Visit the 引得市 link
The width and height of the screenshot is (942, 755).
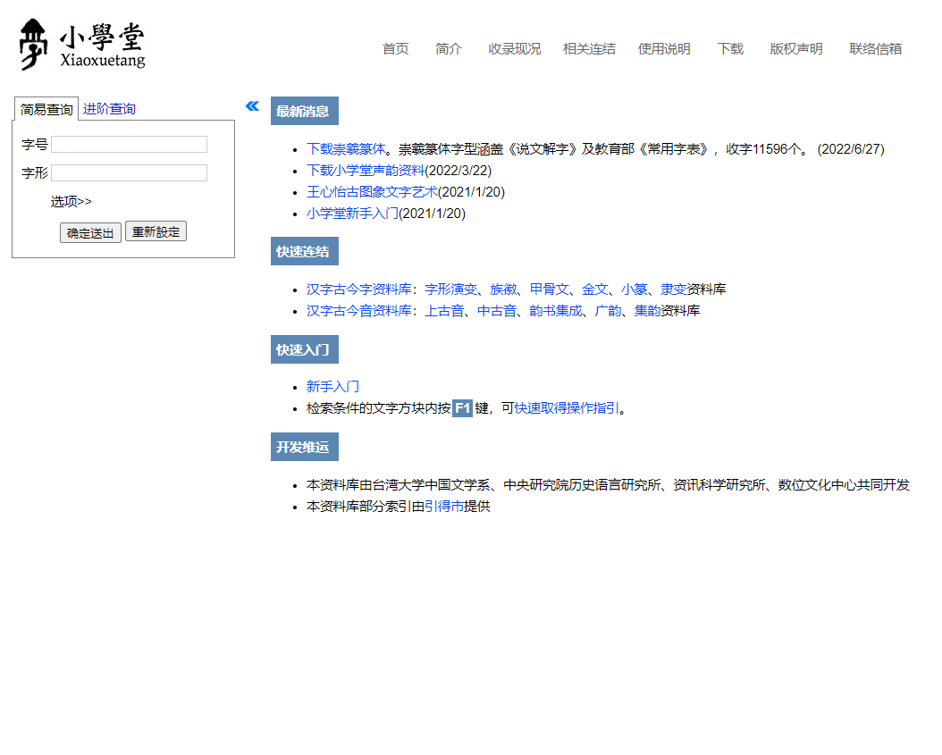(x=444, y=507)
